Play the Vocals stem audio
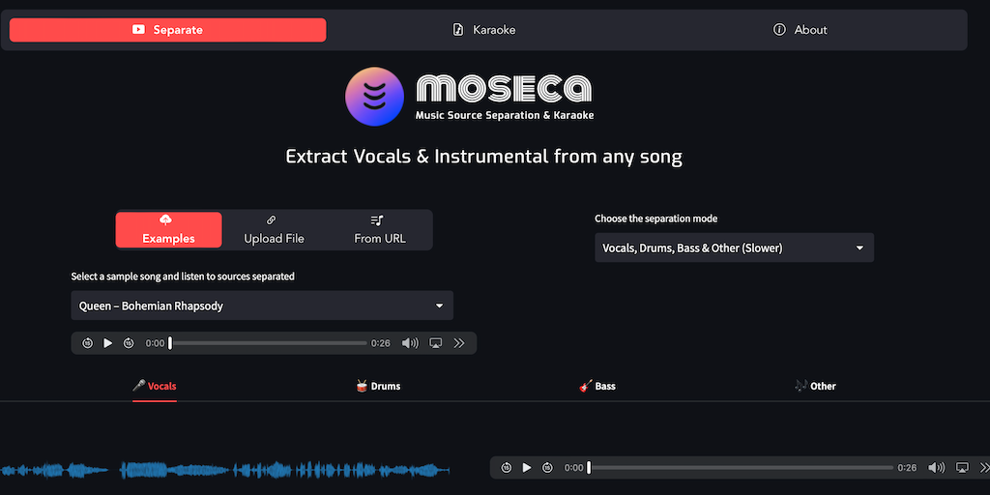This screenshot has height=495, width=990. point(527,467)
